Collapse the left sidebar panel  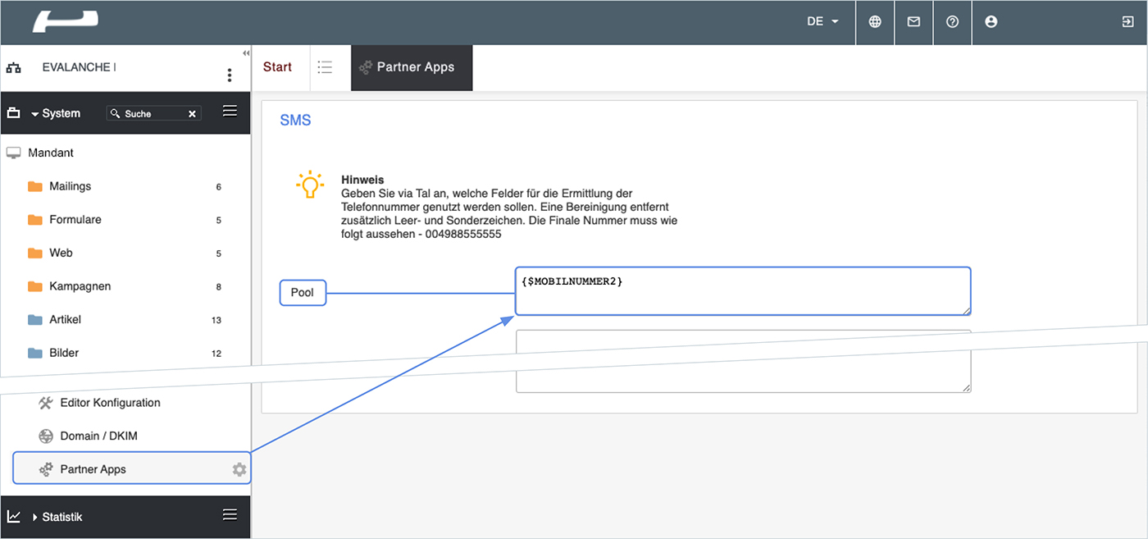(x=246, y=53)
